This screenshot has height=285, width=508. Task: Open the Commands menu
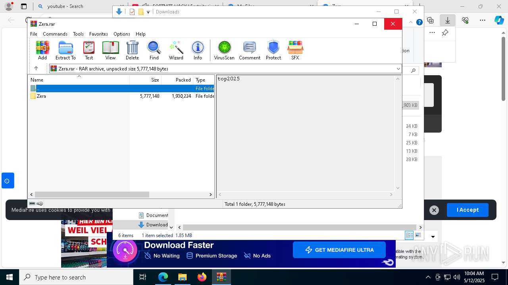(55, 34)
